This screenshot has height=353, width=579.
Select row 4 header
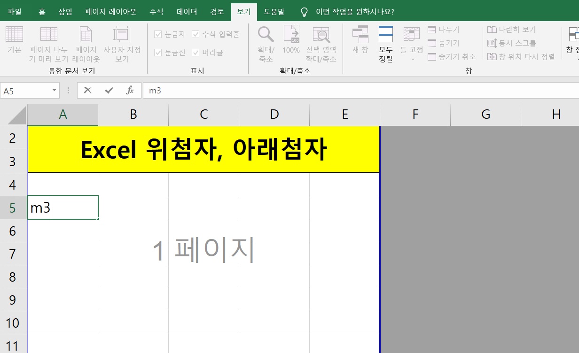pyautogui.click(x=14, y=184)
